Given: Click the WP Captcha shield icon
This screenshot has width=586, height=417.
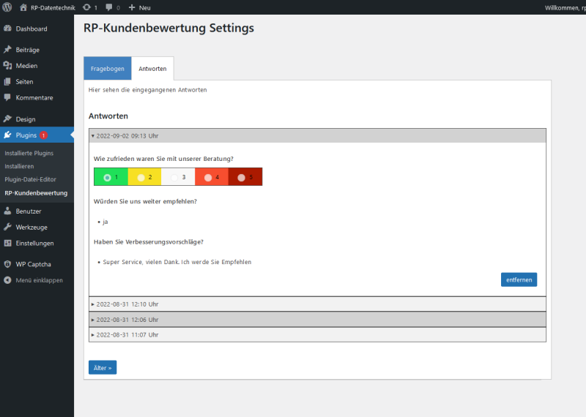Looking at the screenshot, I should click(7, 264).
